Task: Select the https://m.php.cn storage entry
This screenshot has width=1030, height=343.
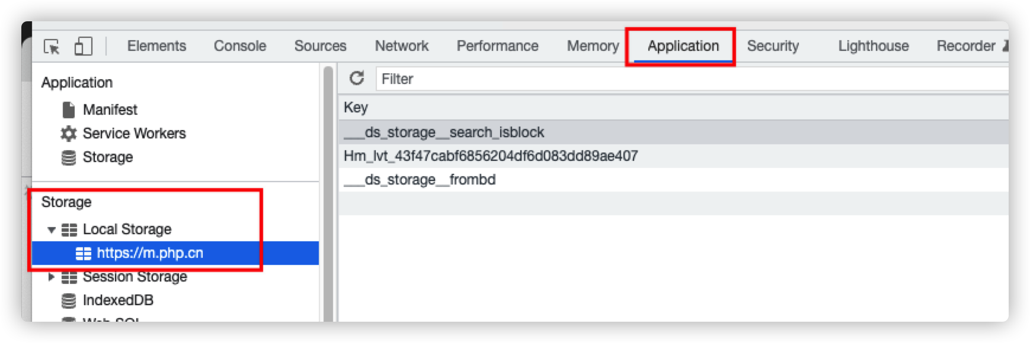Action: [150, 253]
